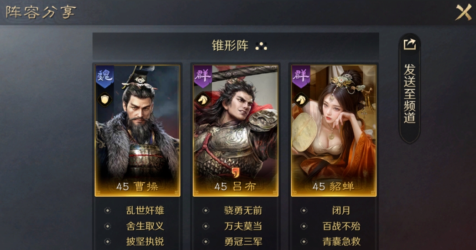Select the 骁勇无前 skill
476x250 pixels.
(x=243, y=210)
